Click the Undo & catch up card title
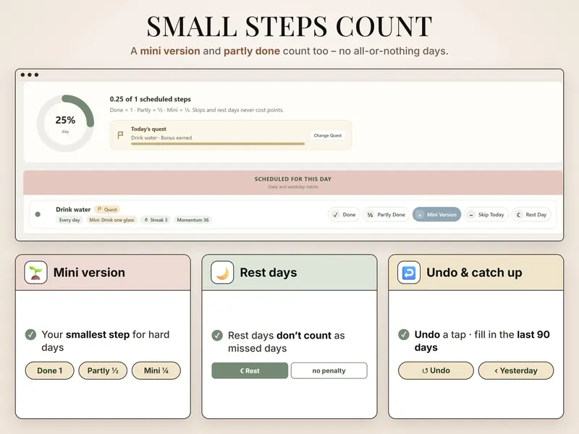The height and width of the screenshot is (434, 579). coord(474,273)
